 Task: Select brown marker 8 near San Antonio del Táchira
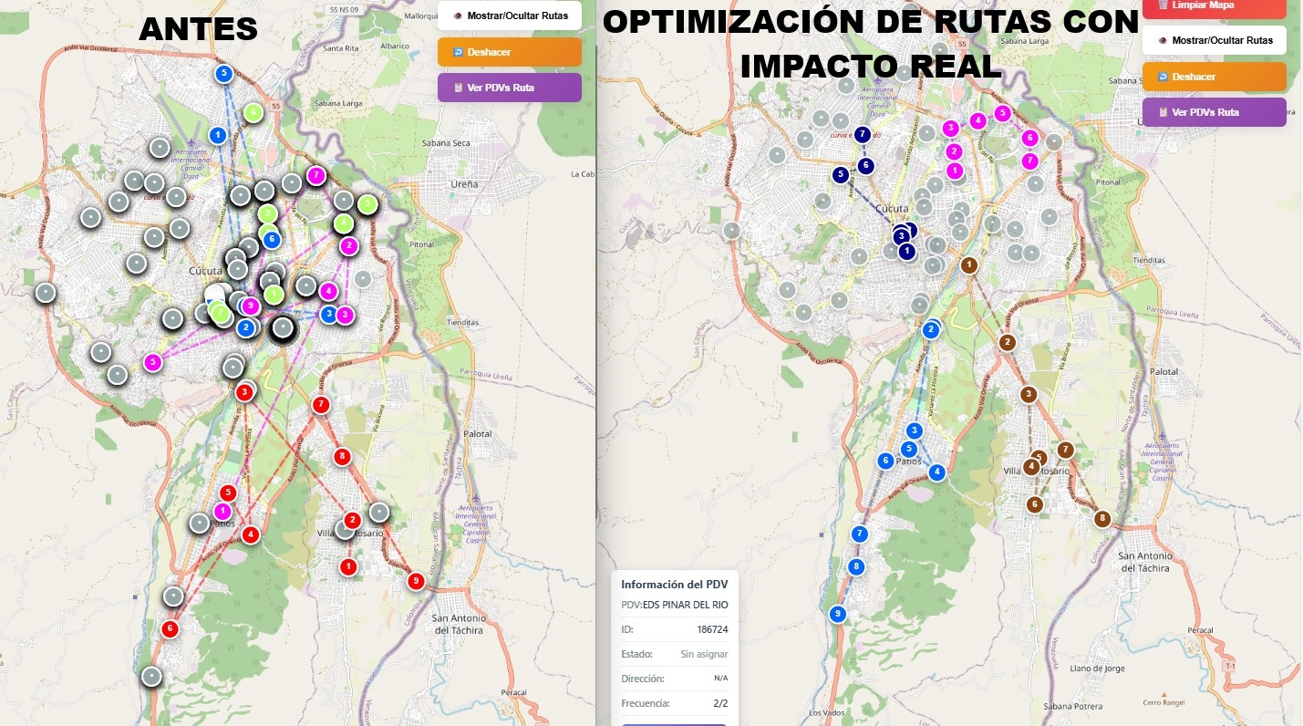[x=1101, y=518]
